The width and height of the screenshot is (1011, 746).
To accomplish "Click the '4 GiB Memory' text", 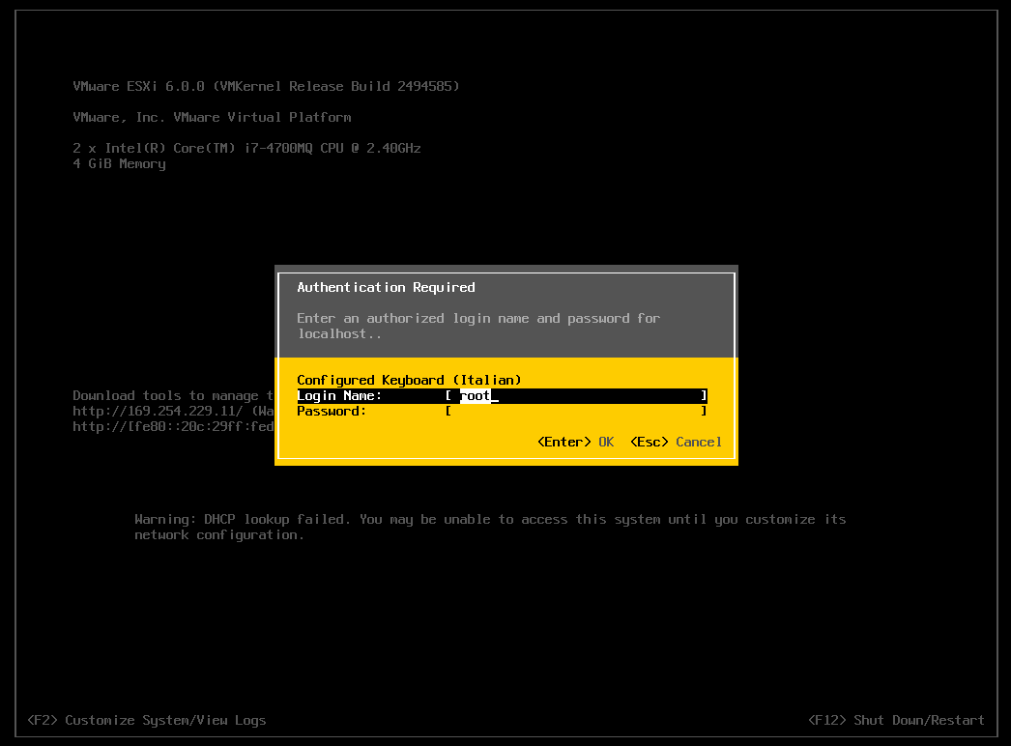I will pyautogui.click(x=119, y=164).
